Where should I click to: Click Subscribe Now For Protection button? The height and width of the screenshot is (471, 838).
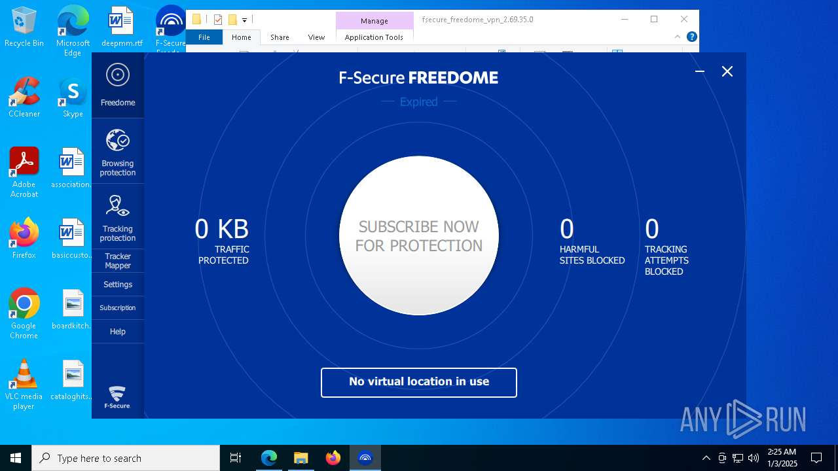[419, 235]
